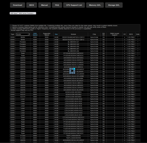
Task: Open the BIOS tab button
Action: click(x=32, y=5)
